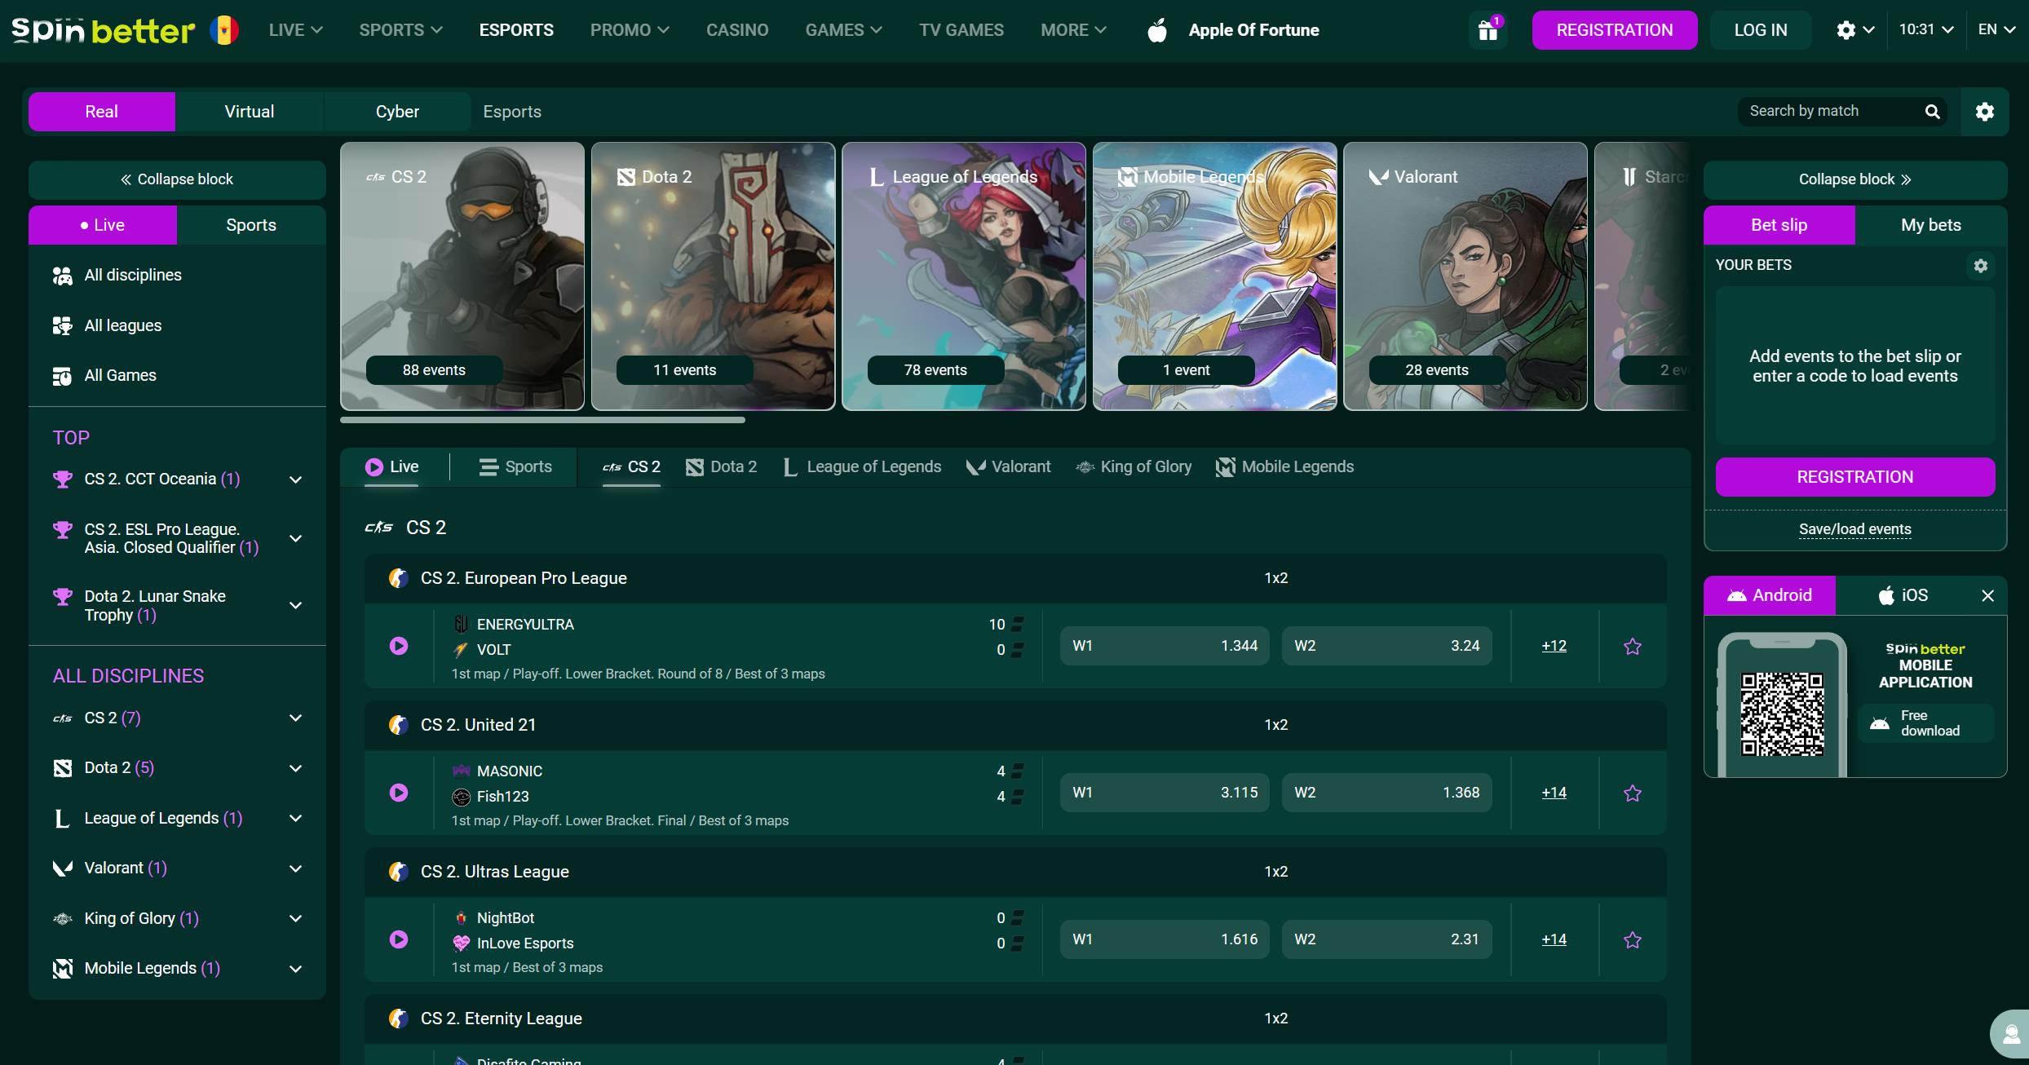This screenshot has height=1065, width=2029.
Task: Click Ultras League CS logo icon
Action: [398, 872]
